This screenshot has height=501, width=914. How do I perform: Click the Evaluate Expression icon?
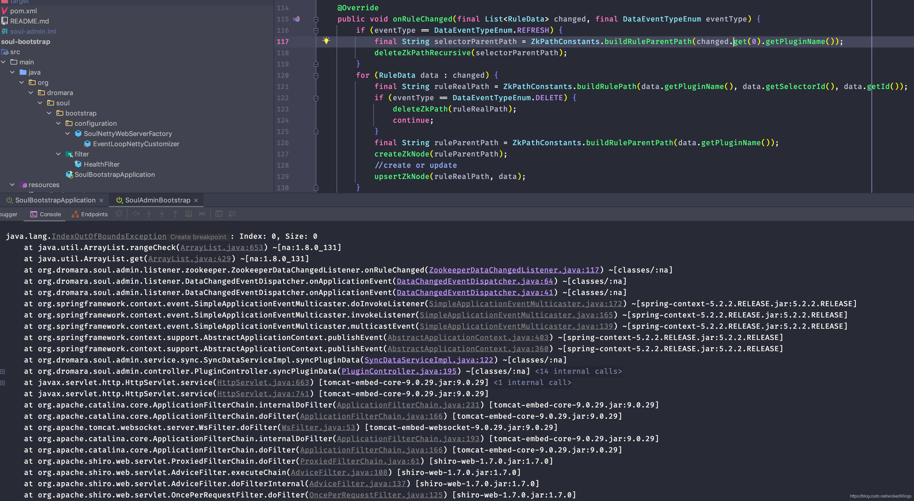click(219, 214)
